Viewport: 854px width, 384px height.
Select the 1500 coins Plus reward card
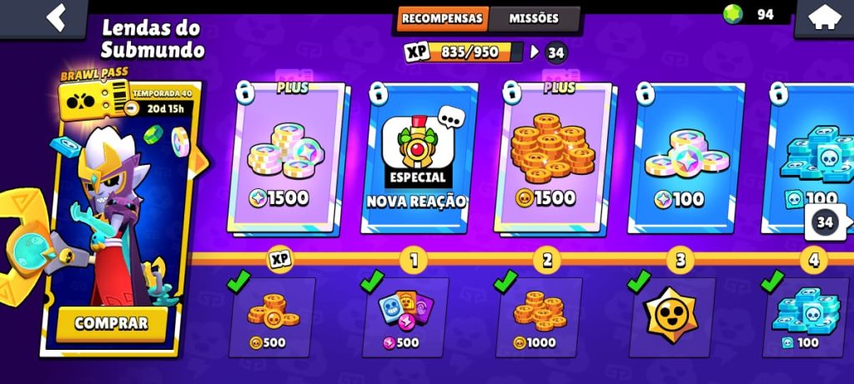(553, 159)
